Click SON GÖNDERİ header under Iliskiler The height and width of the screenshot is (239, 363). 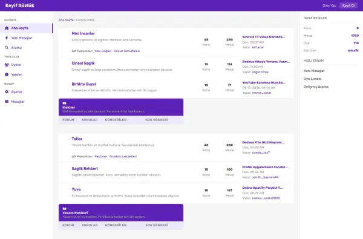click(x=157, y=120)
